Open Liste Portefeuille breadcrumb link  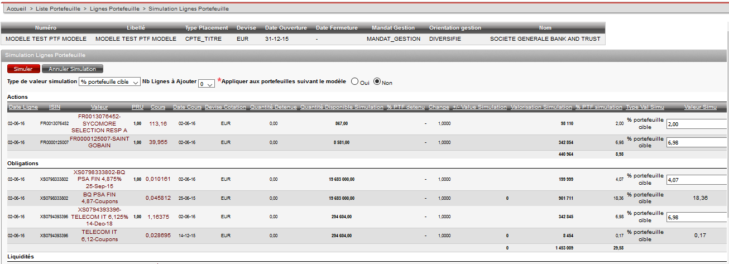[x=57, y=9]
